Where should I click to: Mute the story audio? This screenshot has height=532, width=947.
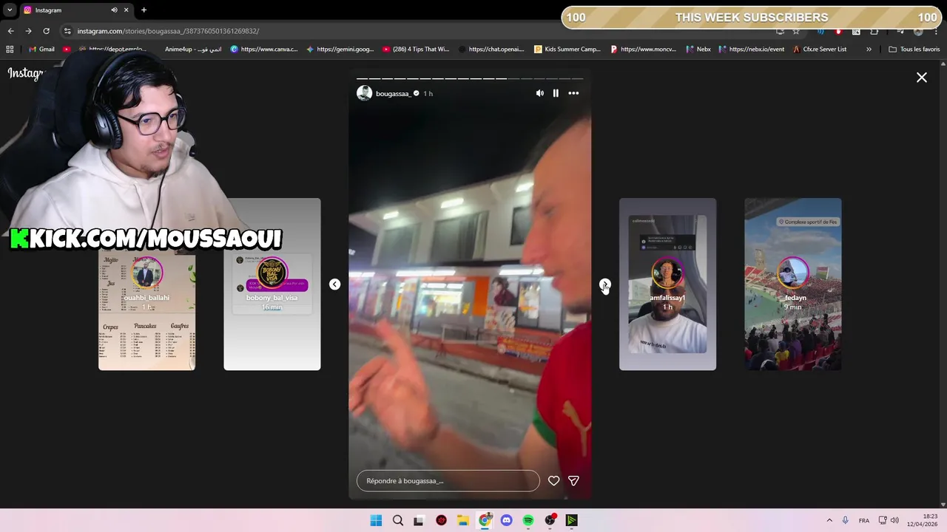click(539, 93)
